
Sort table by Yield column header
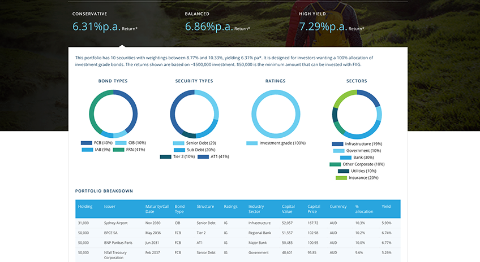pos(386,207)
